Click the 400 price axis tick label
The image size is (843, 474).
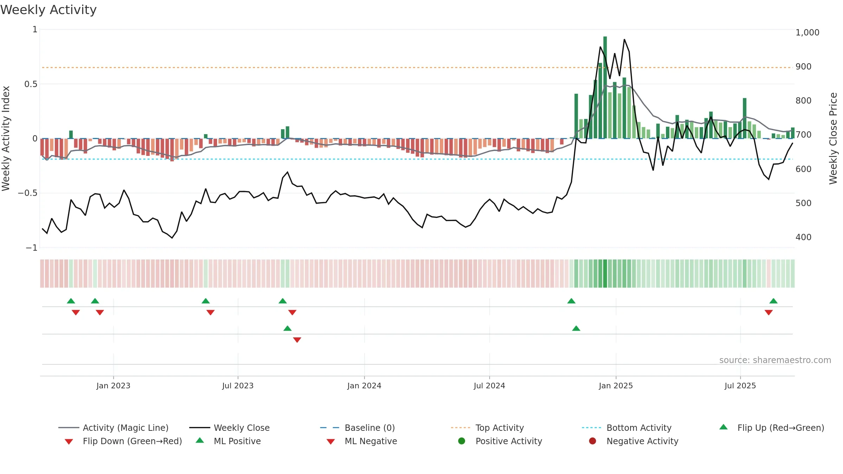(804, 237)
